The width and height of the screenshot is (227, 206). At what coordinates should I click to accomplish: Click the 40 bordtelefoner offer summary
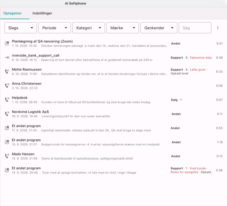tap(96, 102)
